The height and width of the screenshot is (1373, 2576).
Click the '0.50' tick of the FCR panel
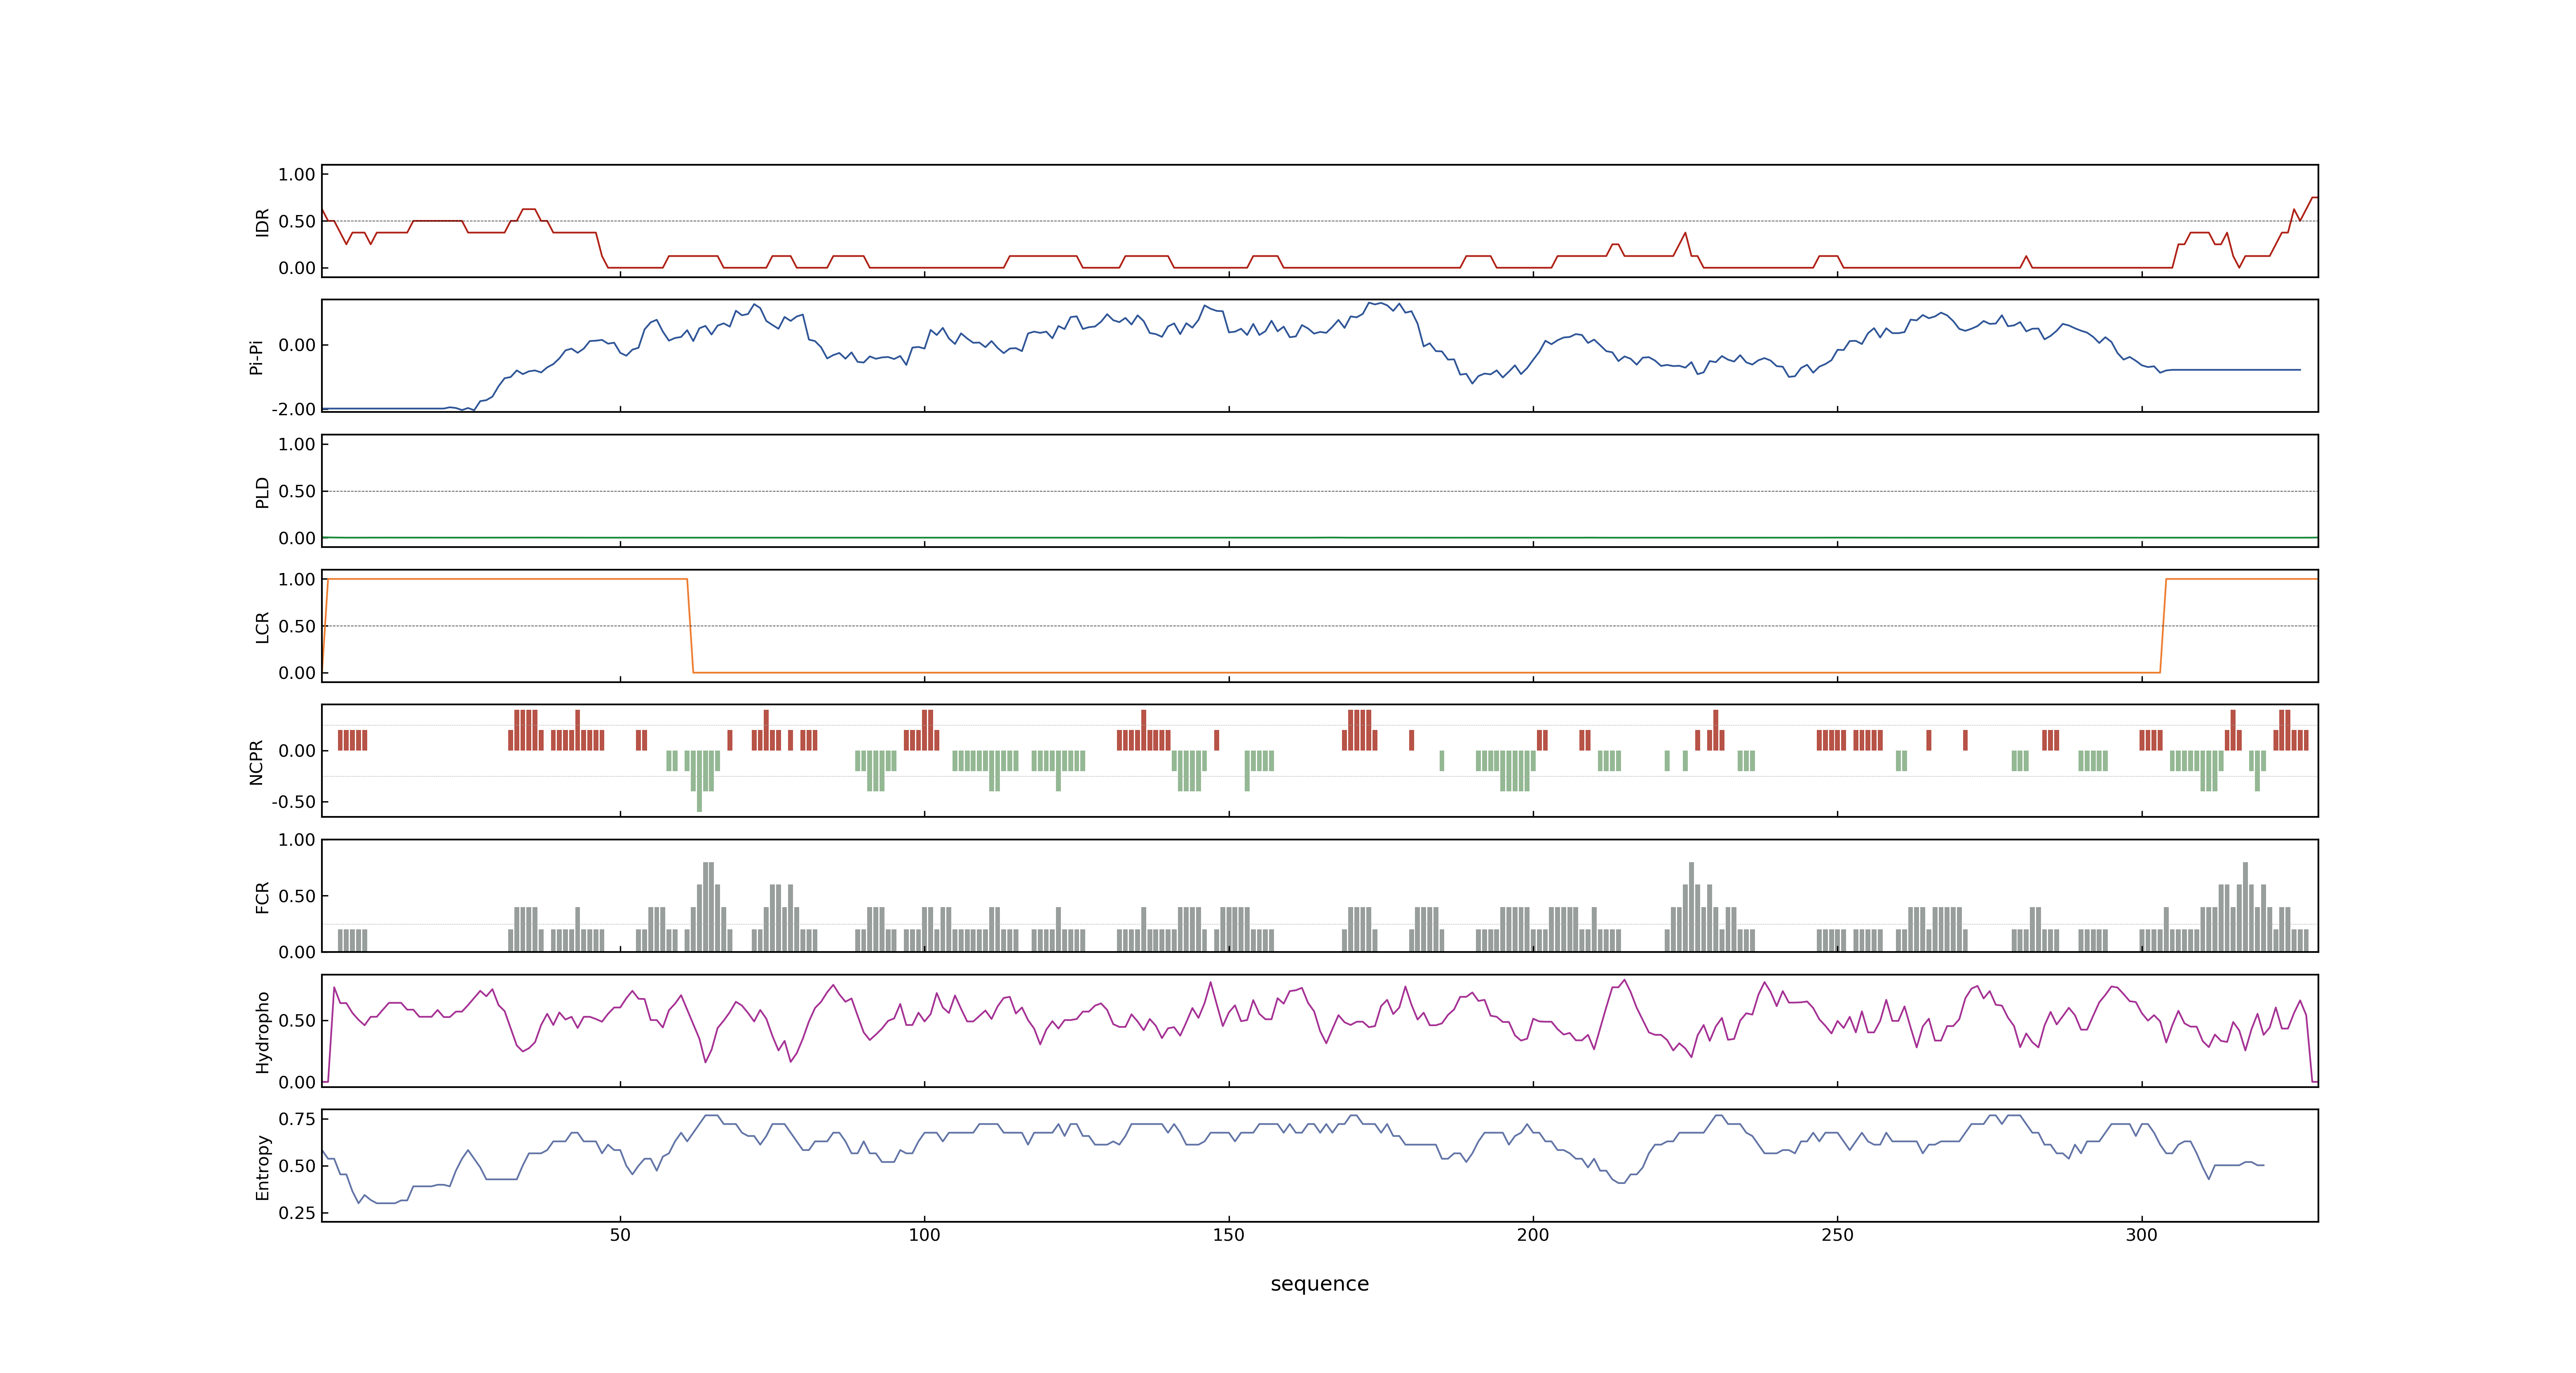pyautogui.click(x=297, y=896)
